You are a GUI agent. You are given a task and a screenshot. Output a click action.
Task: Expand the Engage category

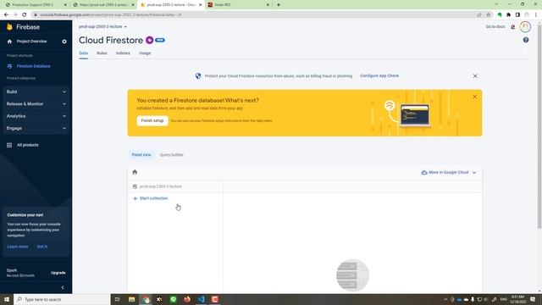click(x=36, y=128)
